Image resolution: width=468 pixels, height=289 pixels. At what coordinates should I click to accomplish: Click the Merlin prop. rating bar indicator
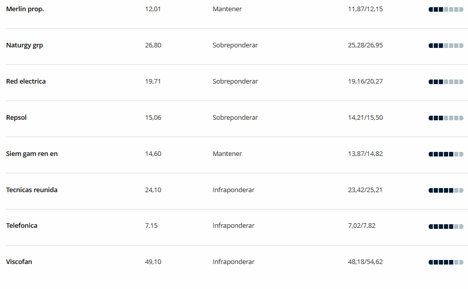tap(446, 10)
